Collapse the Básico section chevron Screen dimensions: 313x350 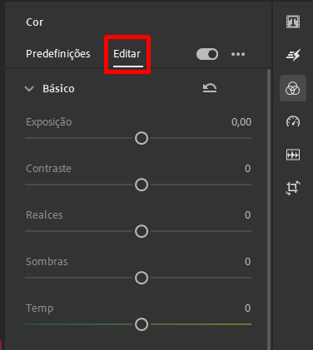pos(29,89)
